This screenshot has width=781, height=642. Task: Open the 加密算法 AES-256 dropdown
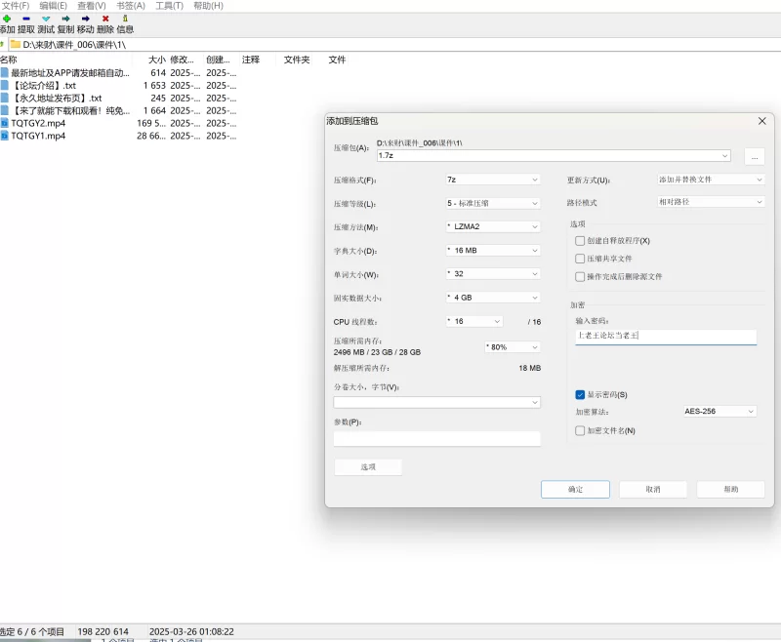pos(719,411)
